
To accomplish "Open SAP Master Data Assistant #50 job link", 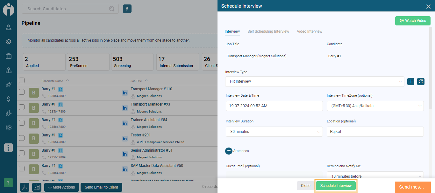I will [157, 166].
